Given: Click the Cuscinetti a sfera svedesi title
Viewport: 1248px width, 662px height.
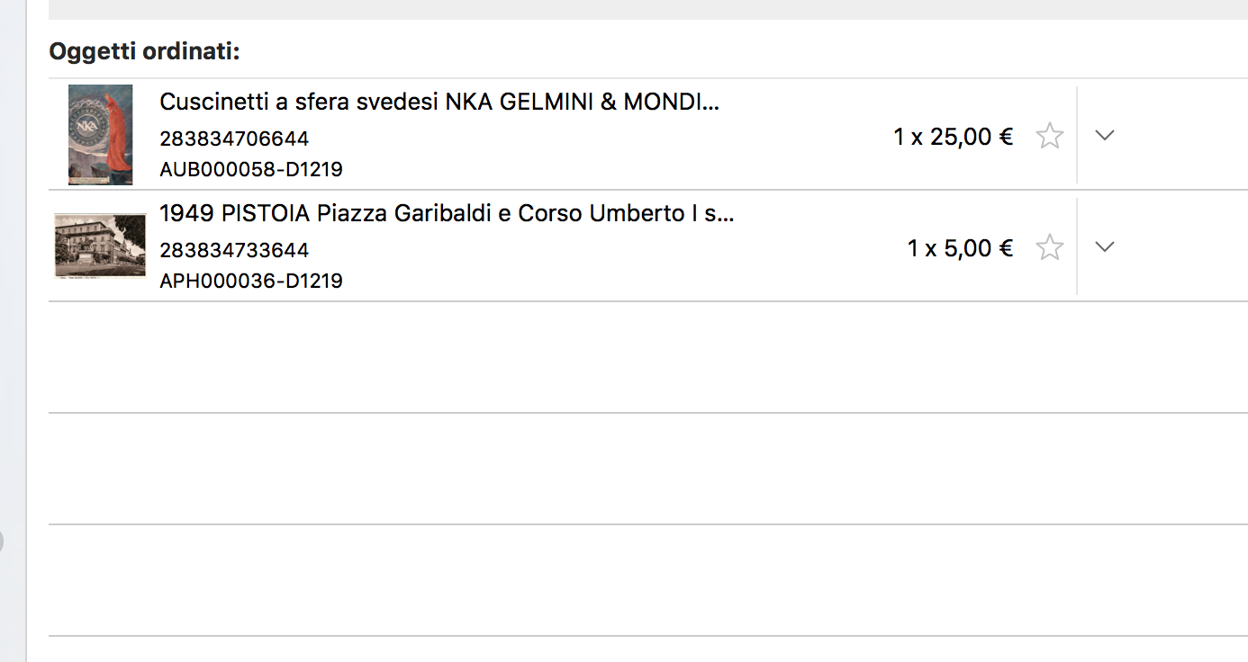Looking at the screenshot, I should coord(439,102).
